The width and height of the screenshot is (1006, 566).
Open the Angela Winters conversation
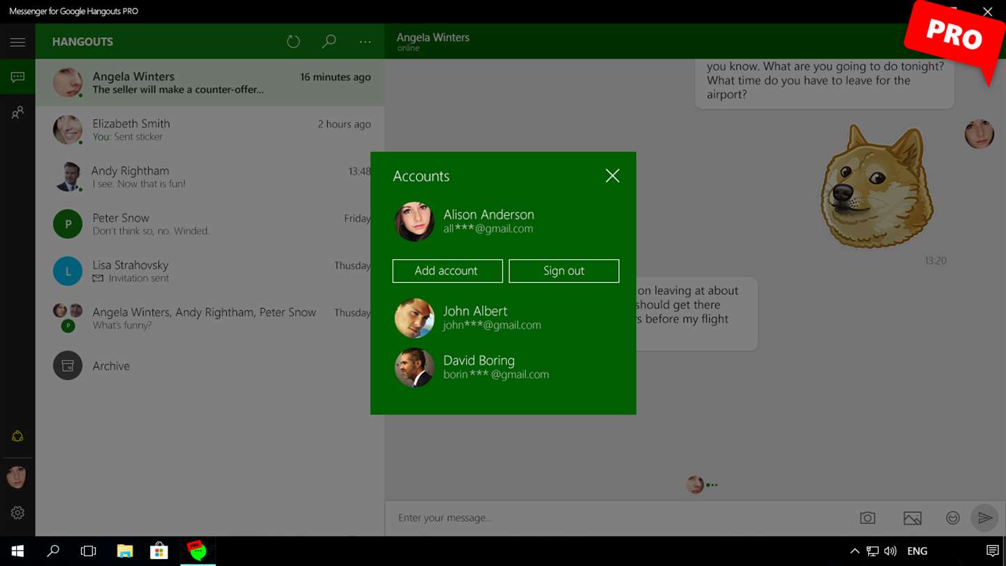click(210, 82)
